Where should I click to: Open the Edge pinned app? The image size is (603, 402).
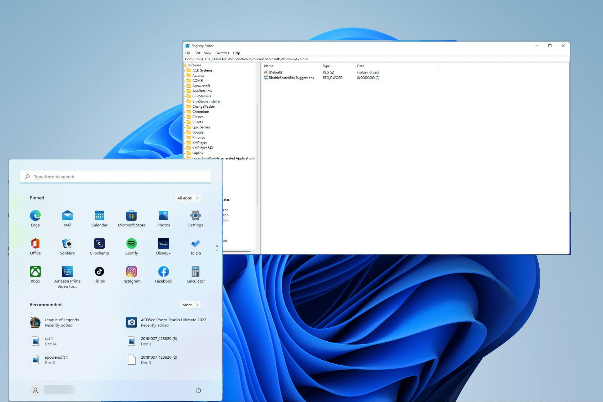pos(35,219)
